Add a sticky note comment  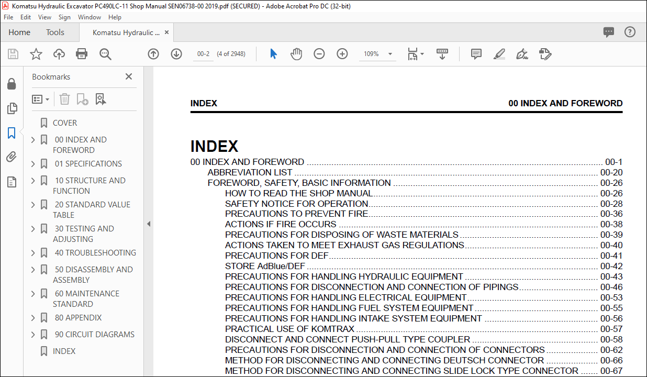(x=476, y=54)
